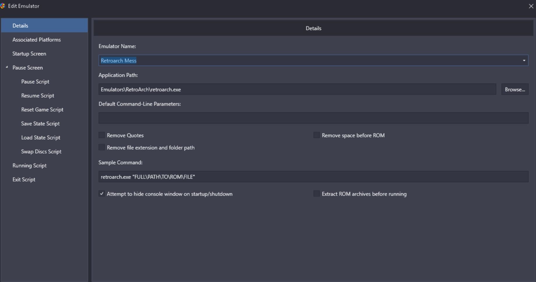The height and width of the screenshot is (282, 536).
Task: Click the Details panel header
Action: tap(313, 28)
